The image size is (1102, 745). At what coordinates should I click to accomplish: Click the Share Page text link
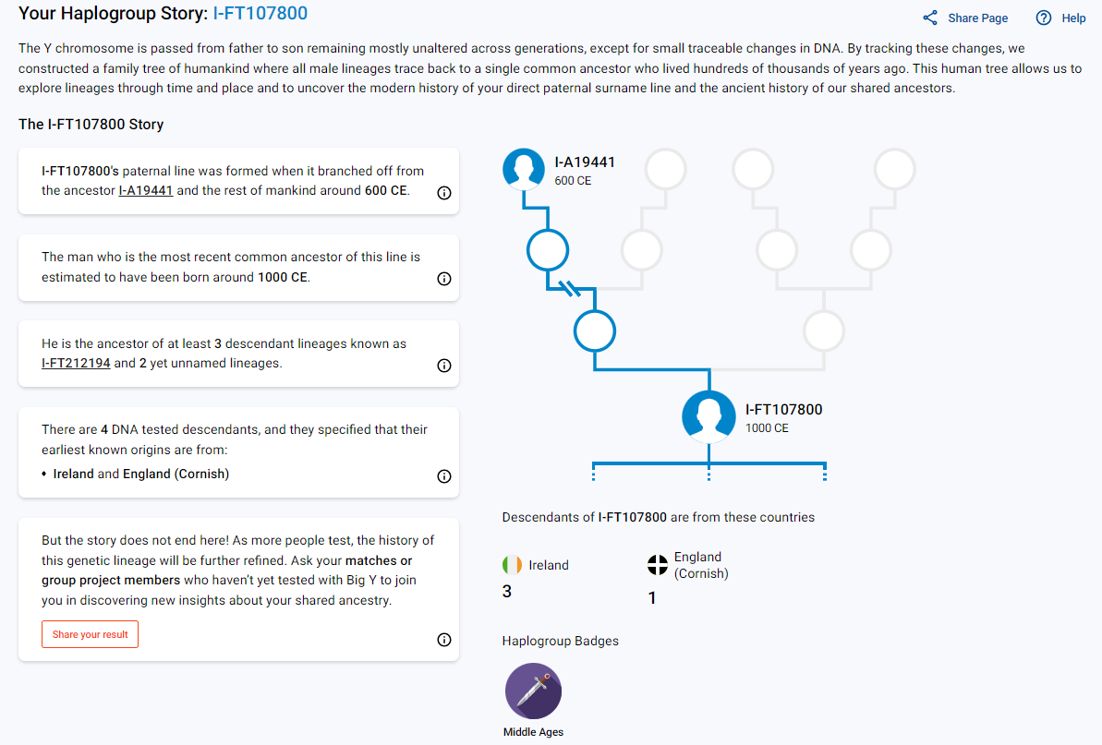pos(977,18)
